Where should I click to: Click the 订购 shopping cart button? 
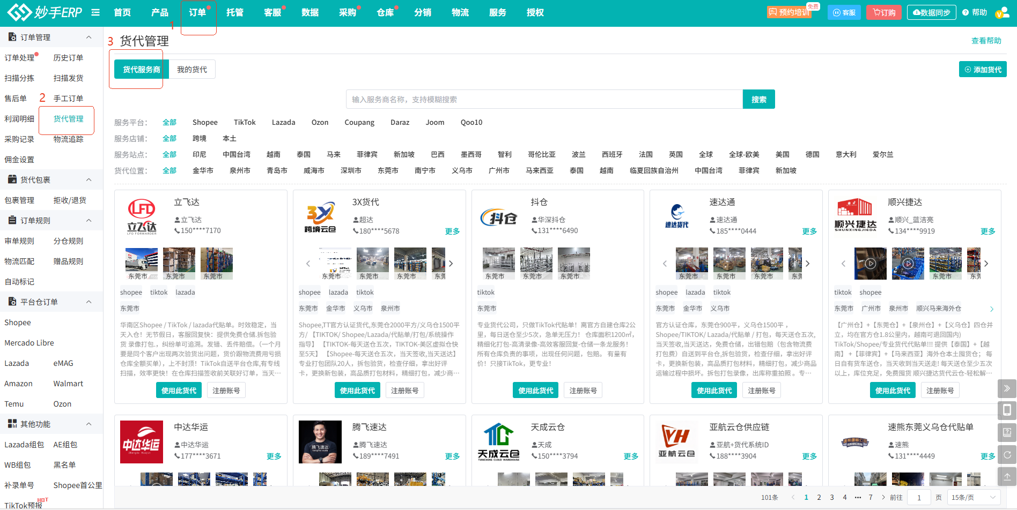884,12
